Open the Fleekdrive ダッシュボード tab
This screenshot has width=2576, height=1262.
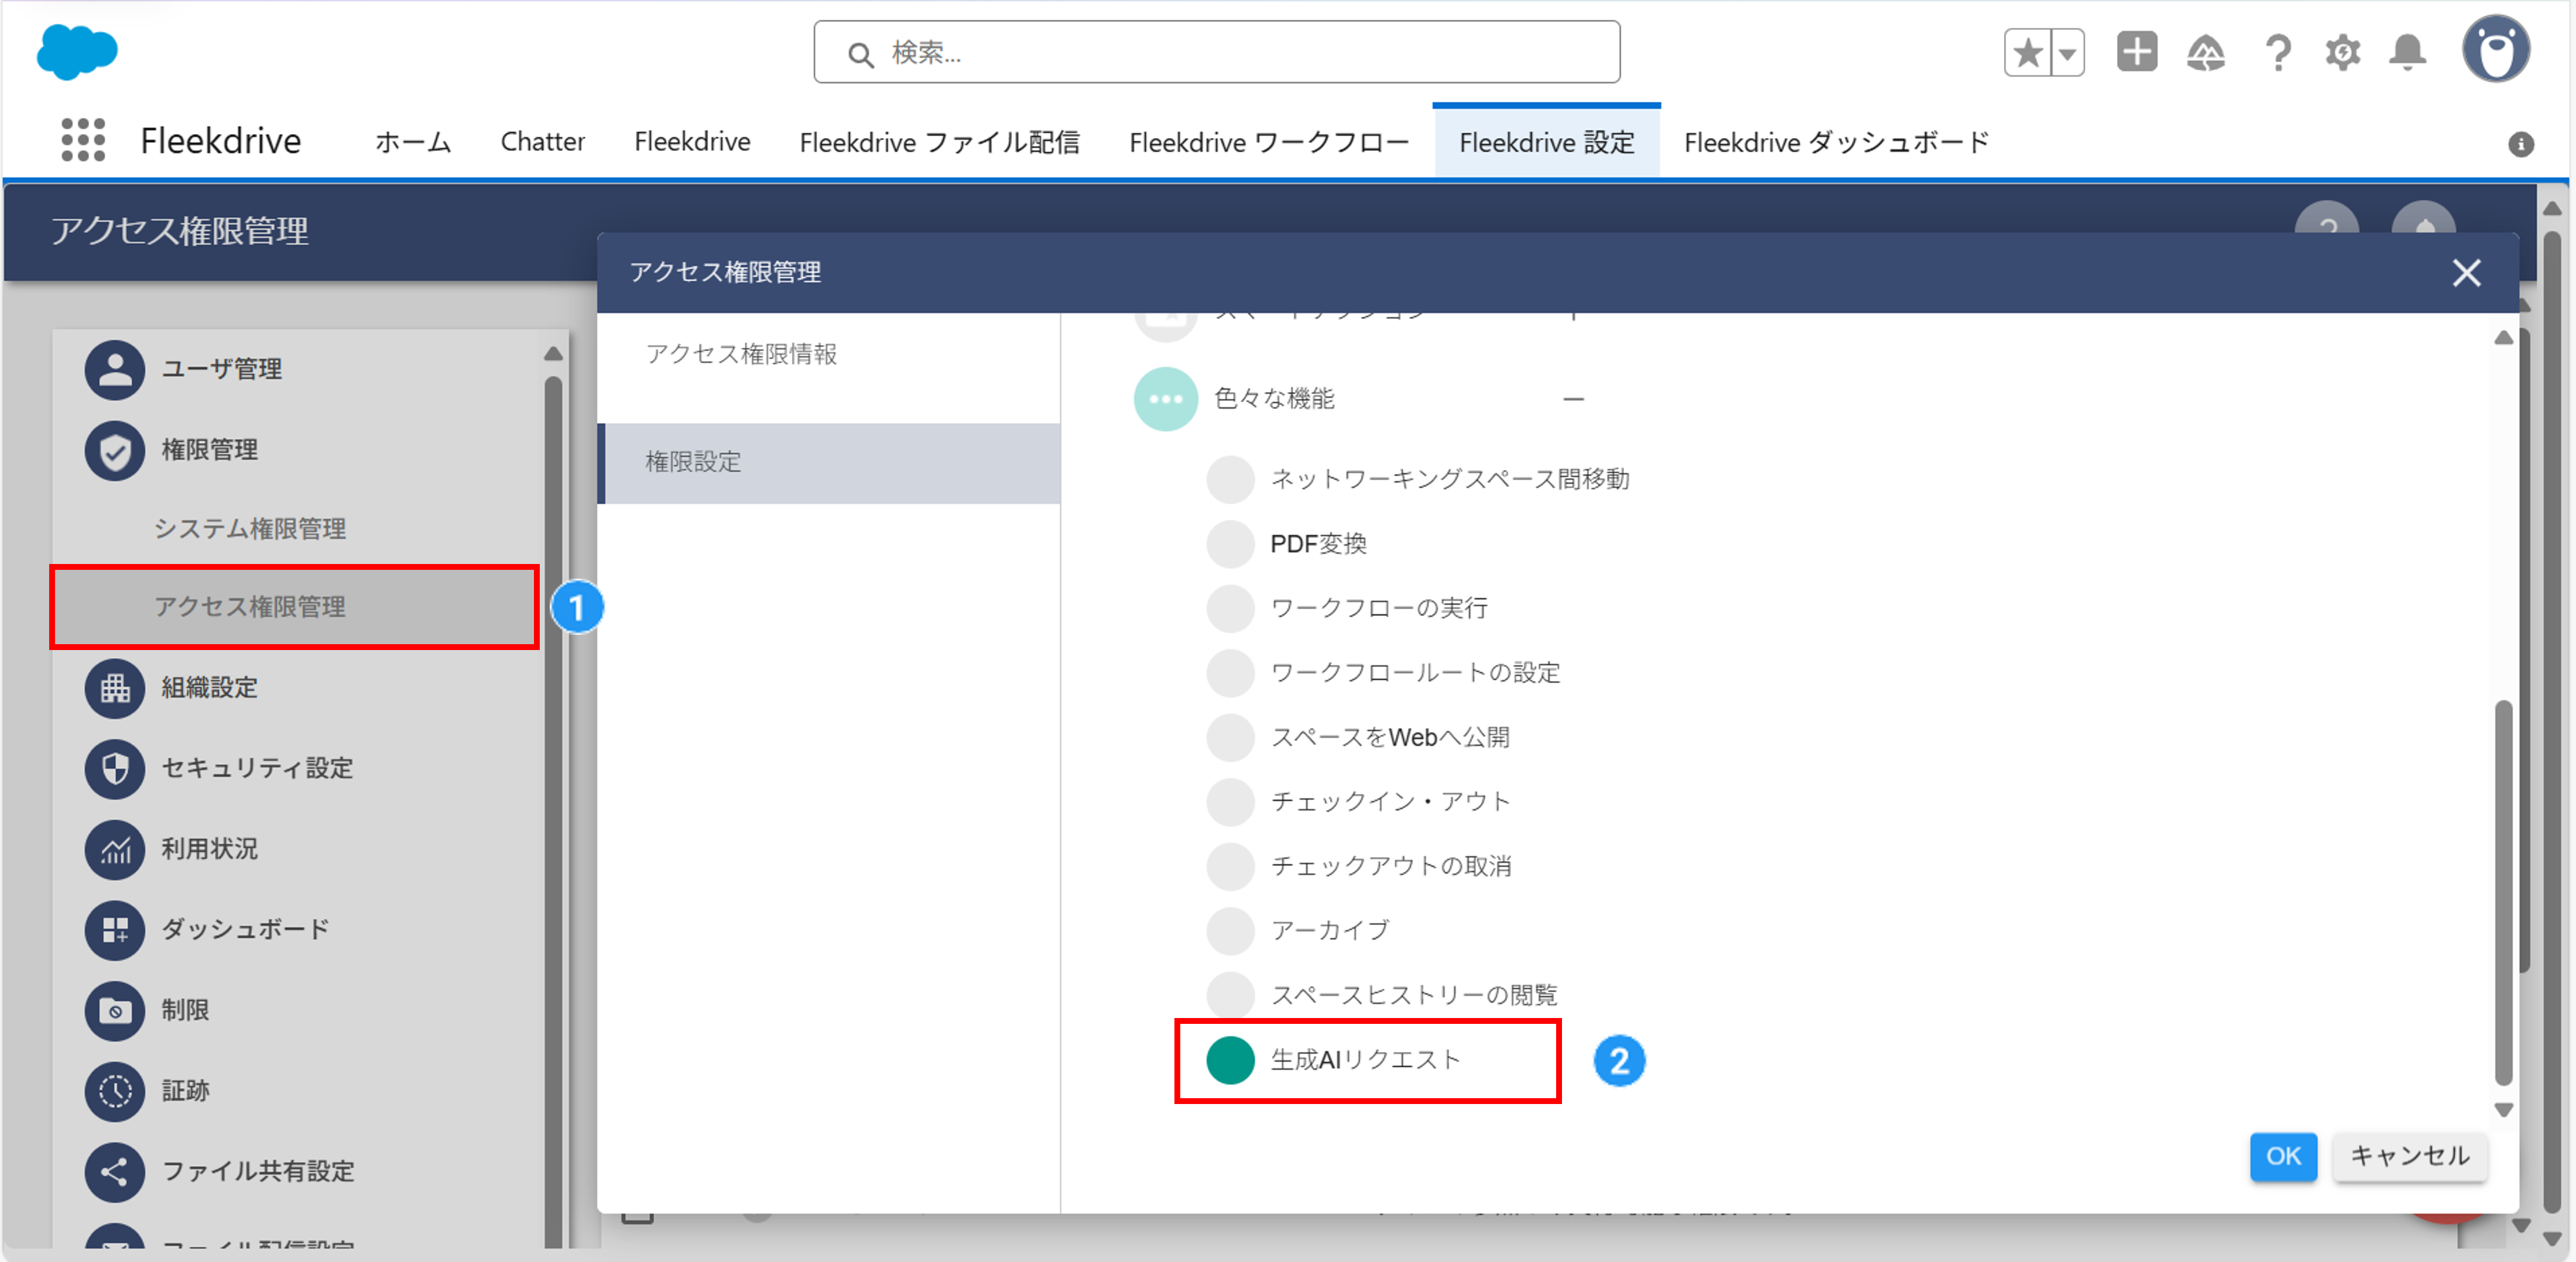click(x=1836, y=142)
